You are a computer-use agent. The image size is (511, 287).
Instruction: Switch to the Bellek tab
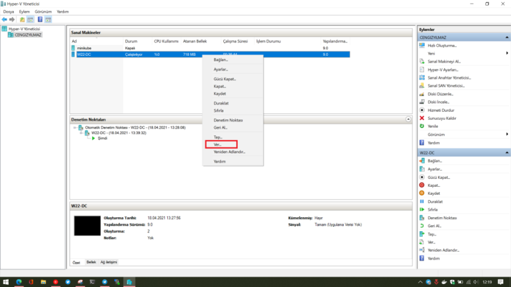[x=91, y=262]
